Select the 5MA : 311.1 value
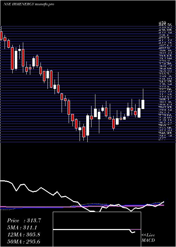 (x=23, y=228)
